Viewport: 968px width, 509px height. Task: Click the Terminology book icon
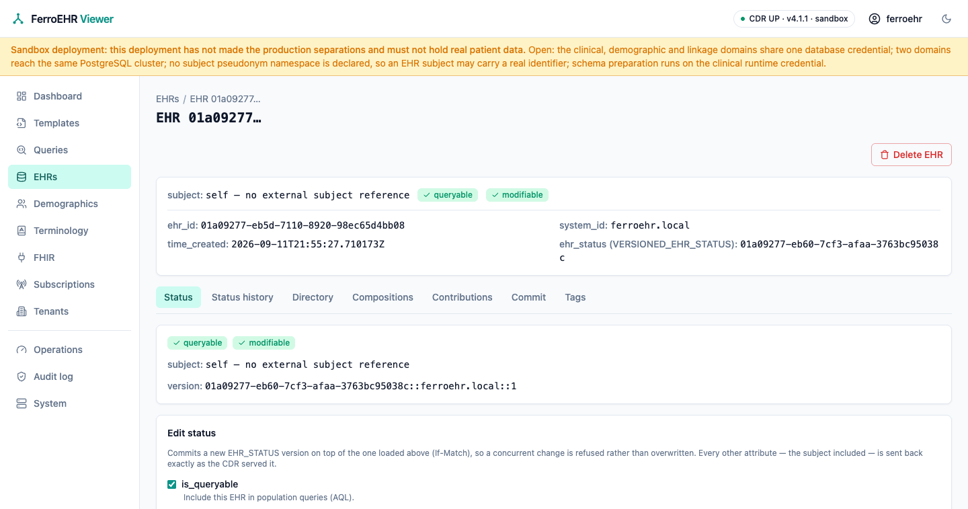pyautogui.click(x=22, y=231)
